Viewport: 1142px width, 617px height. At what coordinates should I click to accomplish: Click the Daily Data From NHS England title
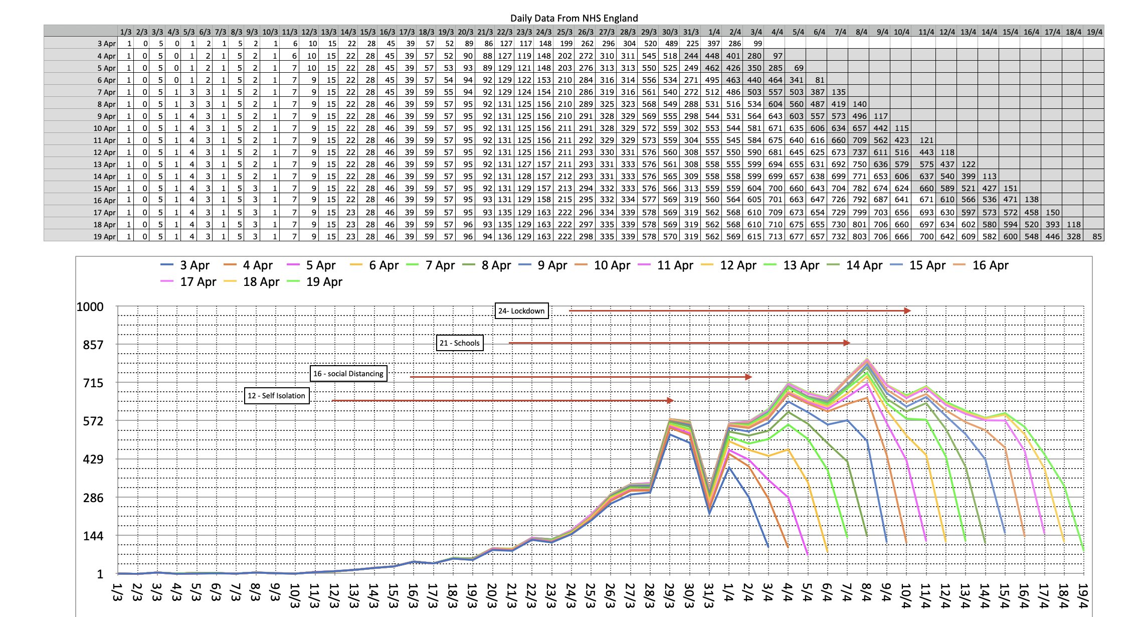coord(574,18)
